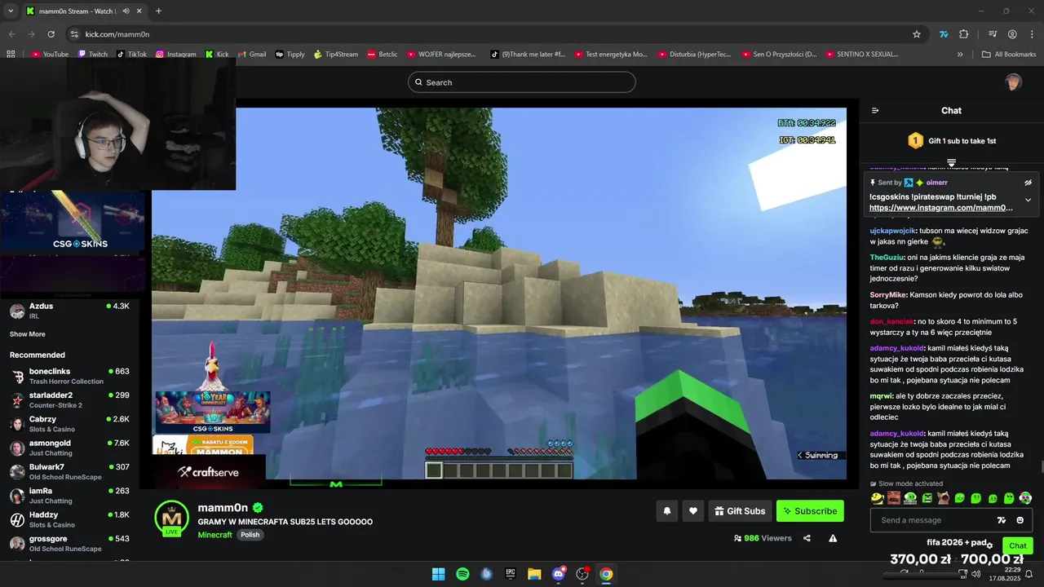
Task: Click the Kick search box
Action: click(522, 82)
